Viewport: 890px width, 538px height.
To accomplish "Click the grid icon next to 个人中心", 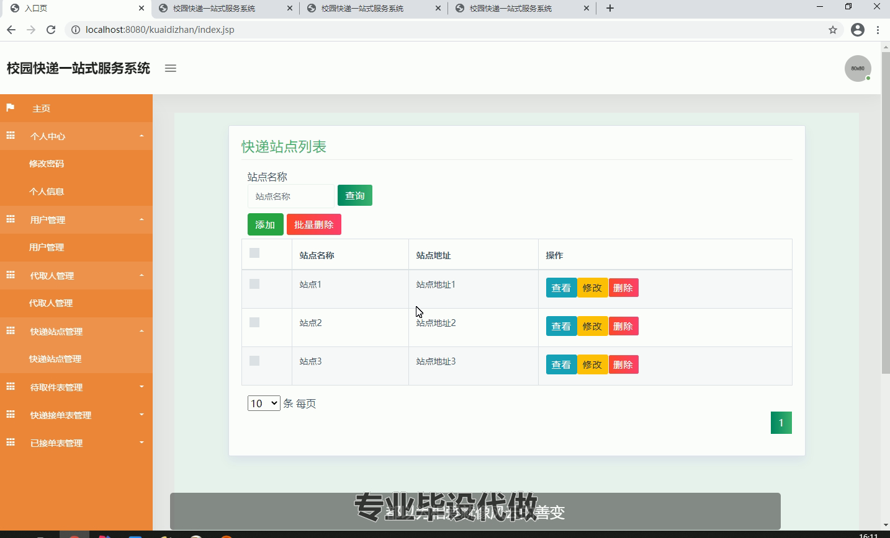I will (11, 135).
